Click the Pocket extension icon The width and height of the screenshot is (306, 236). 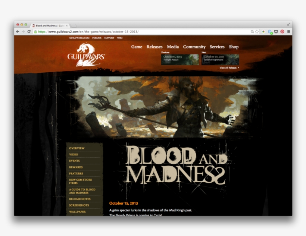click(x=276, y=32)
